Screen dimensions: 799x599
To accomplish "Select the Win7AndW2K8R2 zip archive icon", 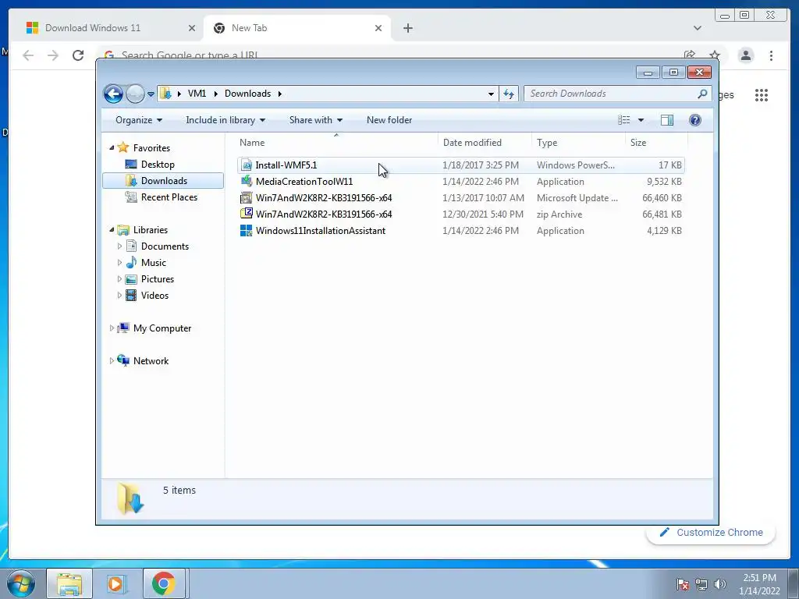I will click(247, 214).
